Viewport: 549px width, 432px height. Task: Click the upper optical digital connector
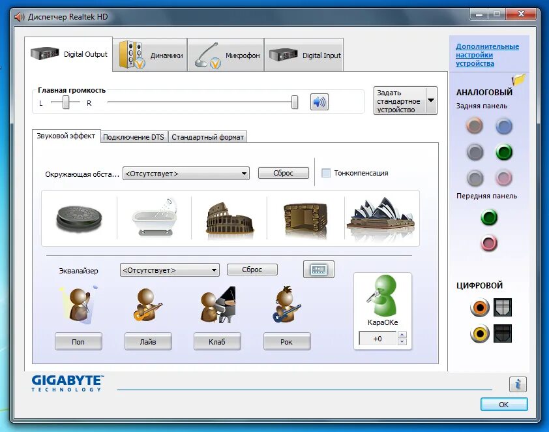(x=503, y=307)
